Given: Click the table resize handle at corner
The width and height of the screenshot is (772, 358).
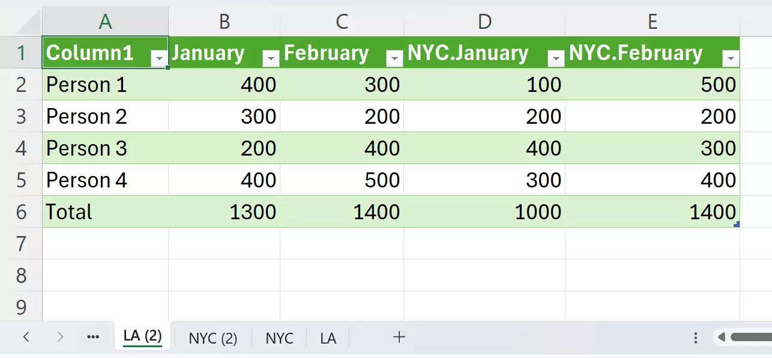Looking at the screenshot, I should click(737, 225).
